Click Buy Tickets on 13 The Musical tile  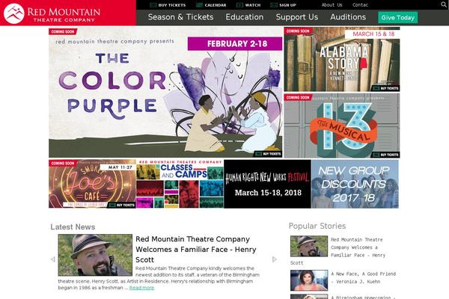(385, 155)
